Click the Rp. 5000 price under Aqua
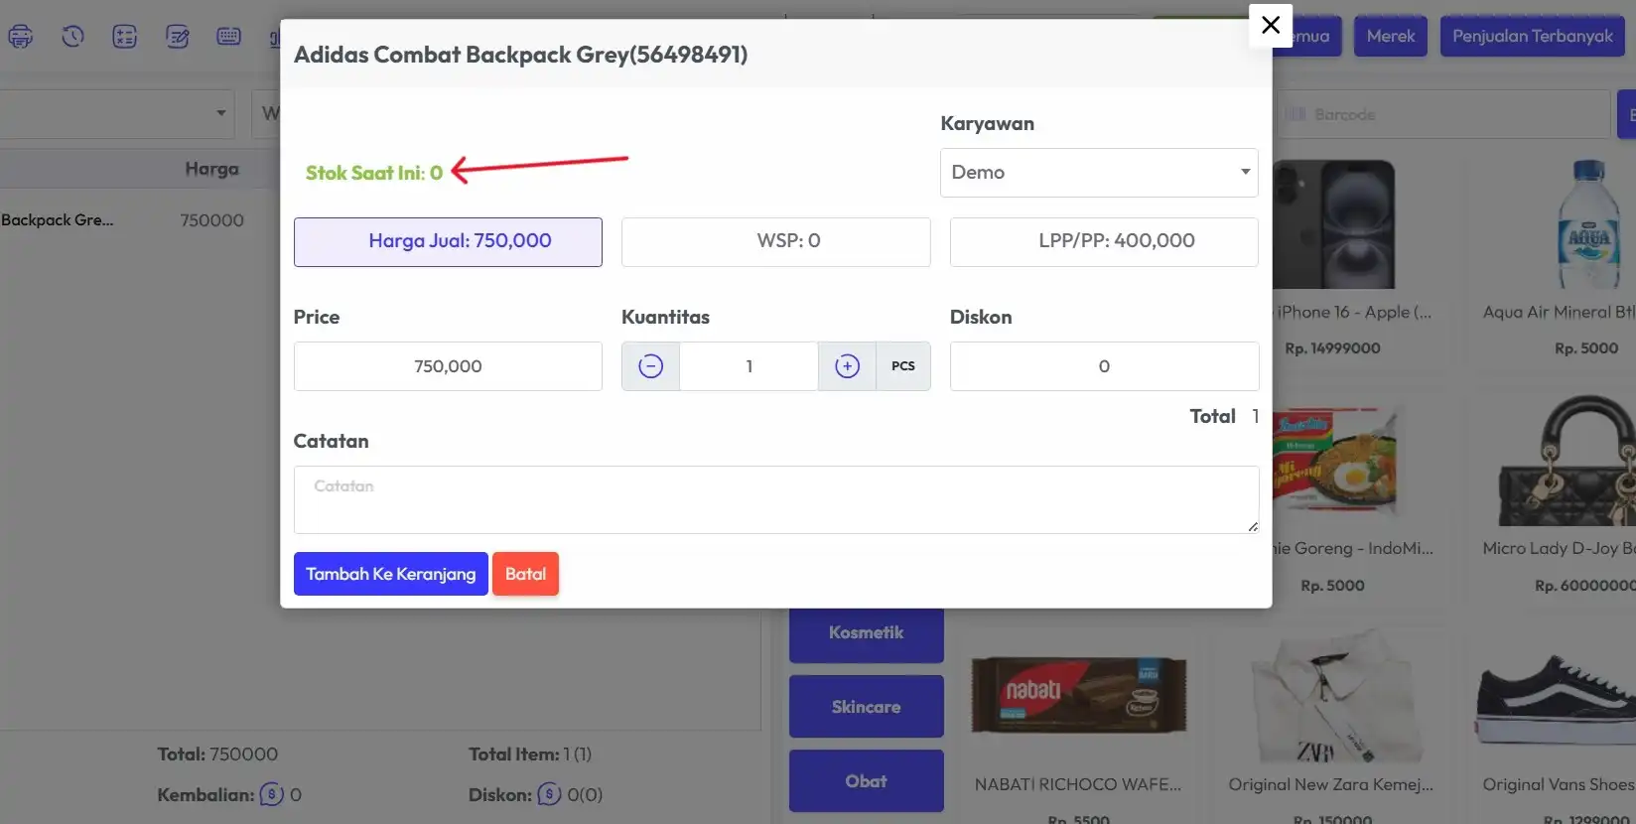This screenshot has width=1636, height=824. pyautogui.click(x=1586, y=348)
